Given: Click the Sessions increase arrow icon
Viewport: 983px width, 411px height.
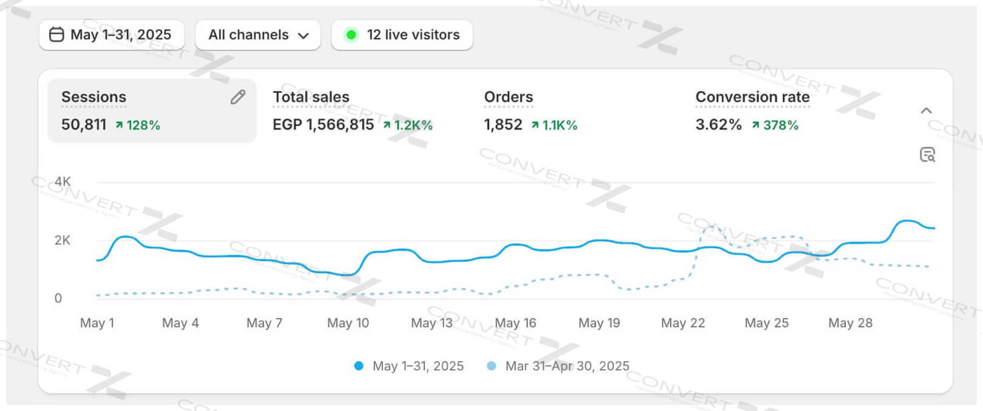Looking at the screenshot, I should click(x=120, y=125).
